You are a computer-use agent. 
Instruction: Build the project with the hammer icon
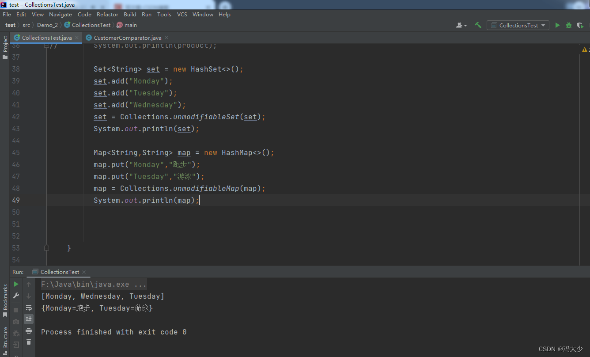(x=478, y=25)
